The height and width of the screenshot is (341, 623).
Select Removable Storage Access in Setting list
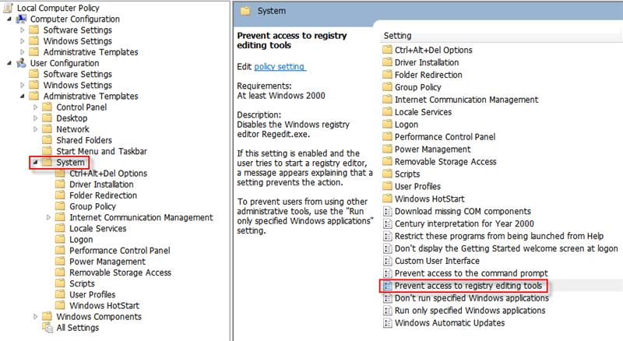(445, 161)
